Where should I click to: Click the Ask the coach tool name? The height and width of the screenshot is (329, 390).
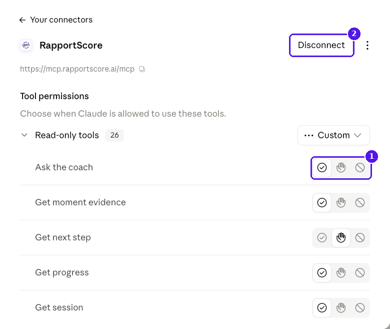(x=64, y=167)
